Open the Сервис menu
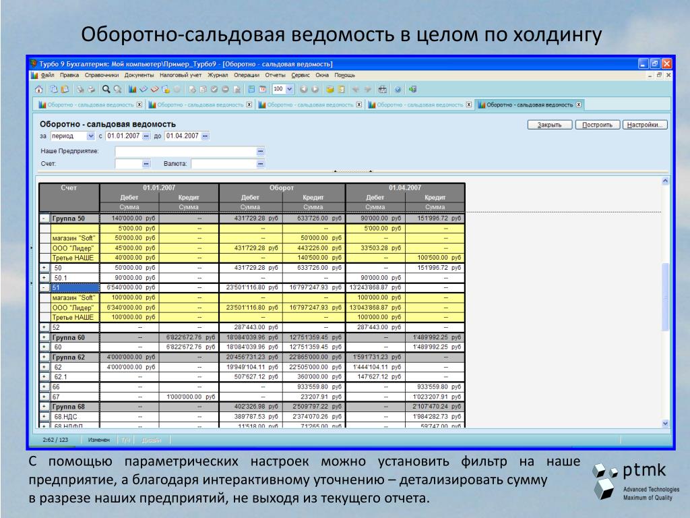Screen dimensions: 690x518 coord(301,76)
